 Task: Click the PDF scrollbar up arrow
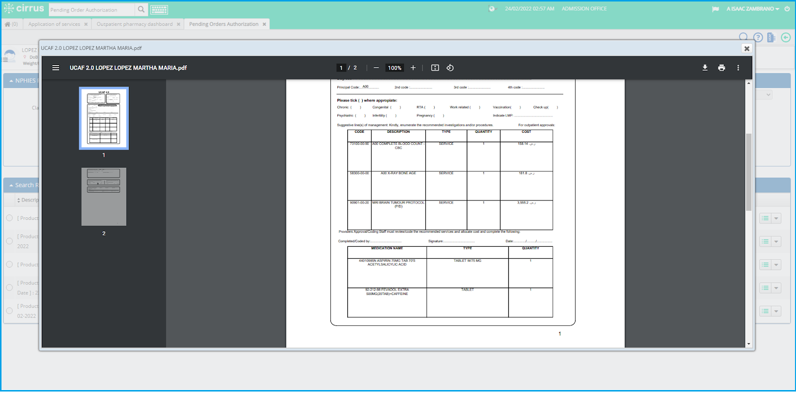click(x=749, y=83)
